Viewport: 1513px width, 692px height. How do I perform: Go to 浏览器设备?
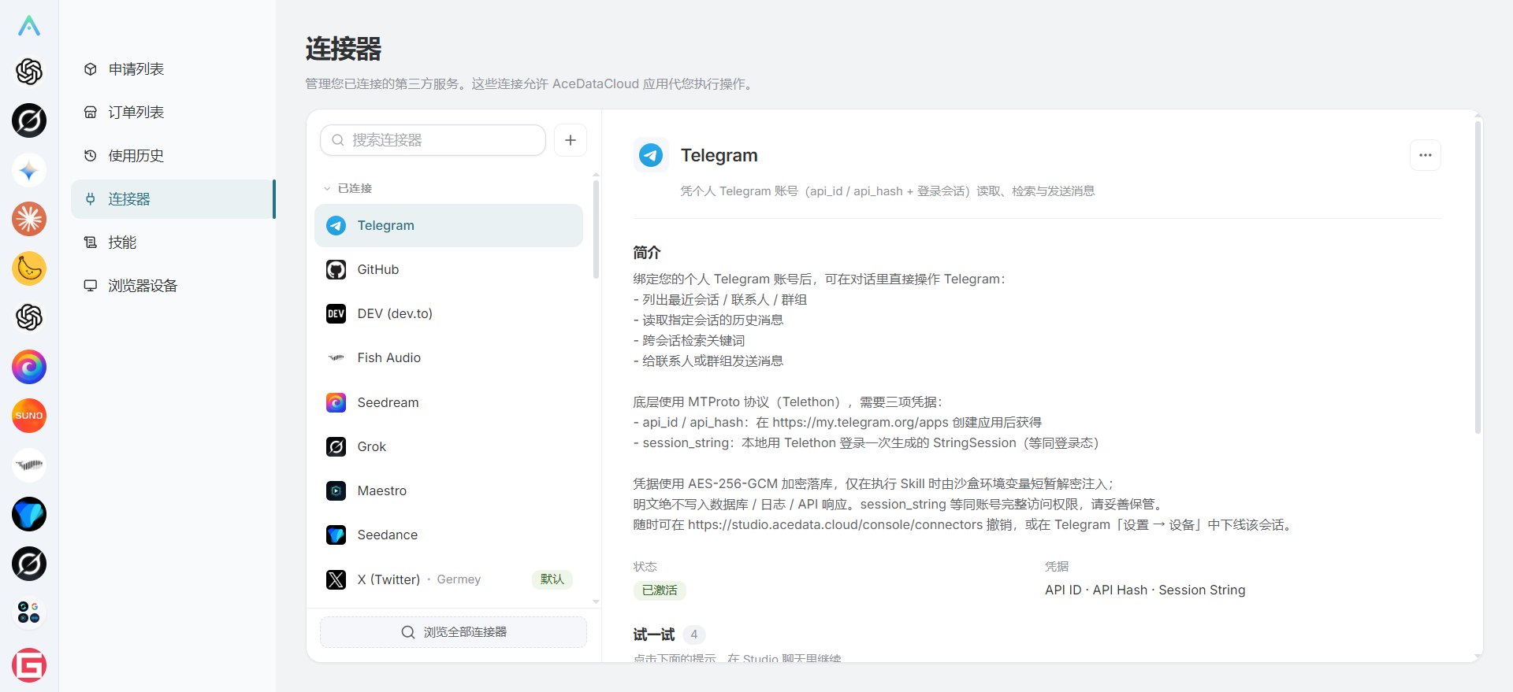point(173,286)
